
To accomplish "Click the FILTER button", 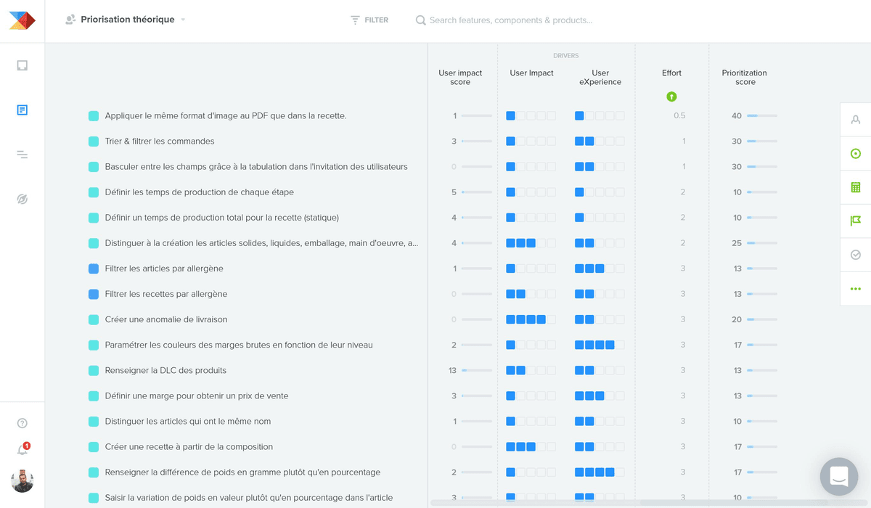I will point(369,20).
